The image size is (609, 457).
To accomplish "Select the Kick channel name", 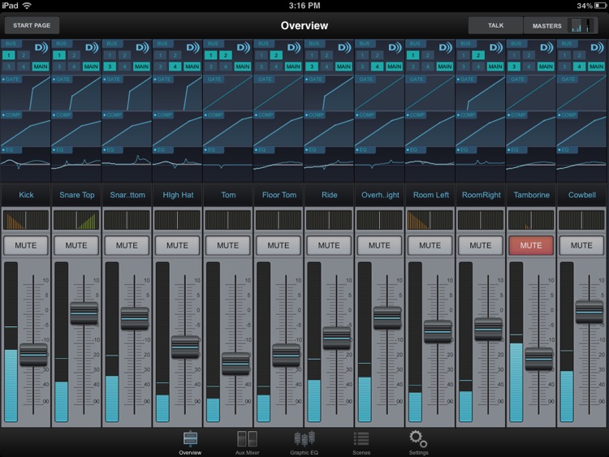I will tap(26, 195).
